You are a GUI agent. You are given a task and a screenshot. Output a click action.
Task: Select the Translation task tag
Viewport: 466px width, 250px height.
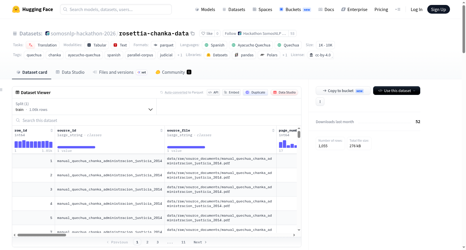[x=43, y=45]
